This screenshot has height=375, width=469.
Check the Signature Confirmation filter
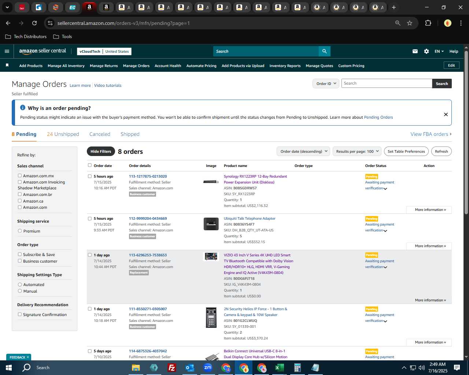(20, 314)
